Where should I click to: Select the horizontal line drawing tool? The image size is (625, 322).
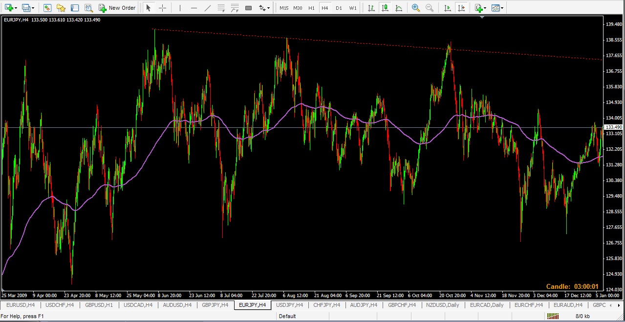(x=194, y=8)
